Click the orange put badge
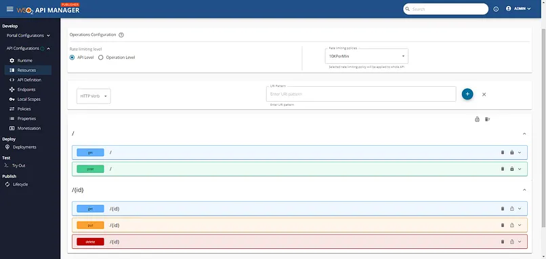 [x=90, y=225]
